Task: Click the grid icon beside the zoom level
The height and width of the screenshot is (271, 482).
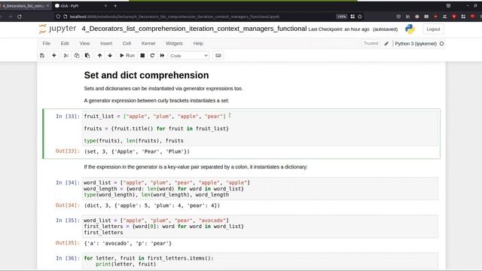Action: [352, 17]
